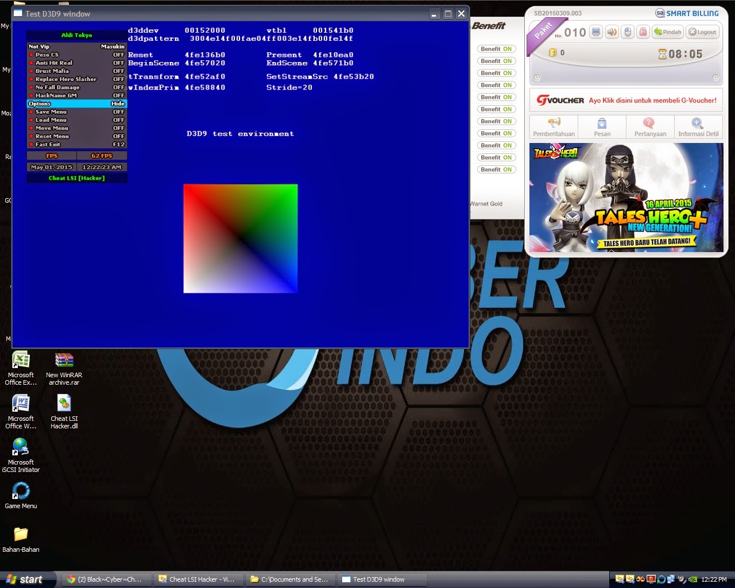This screenshot has width=735, height=588.
Task: Click the mouse icon in Smart Billing
Action: (628, 32)
